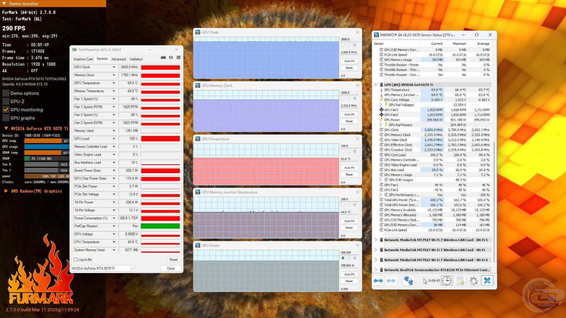Click the GPU-Z refresh icon
The width and height of the screenshot is (566, 318).
point(171,58)
